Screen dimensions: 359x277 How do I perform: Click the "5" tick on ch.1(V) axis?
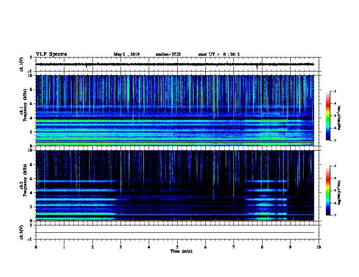pyautogui.click(x=31, y=57)
